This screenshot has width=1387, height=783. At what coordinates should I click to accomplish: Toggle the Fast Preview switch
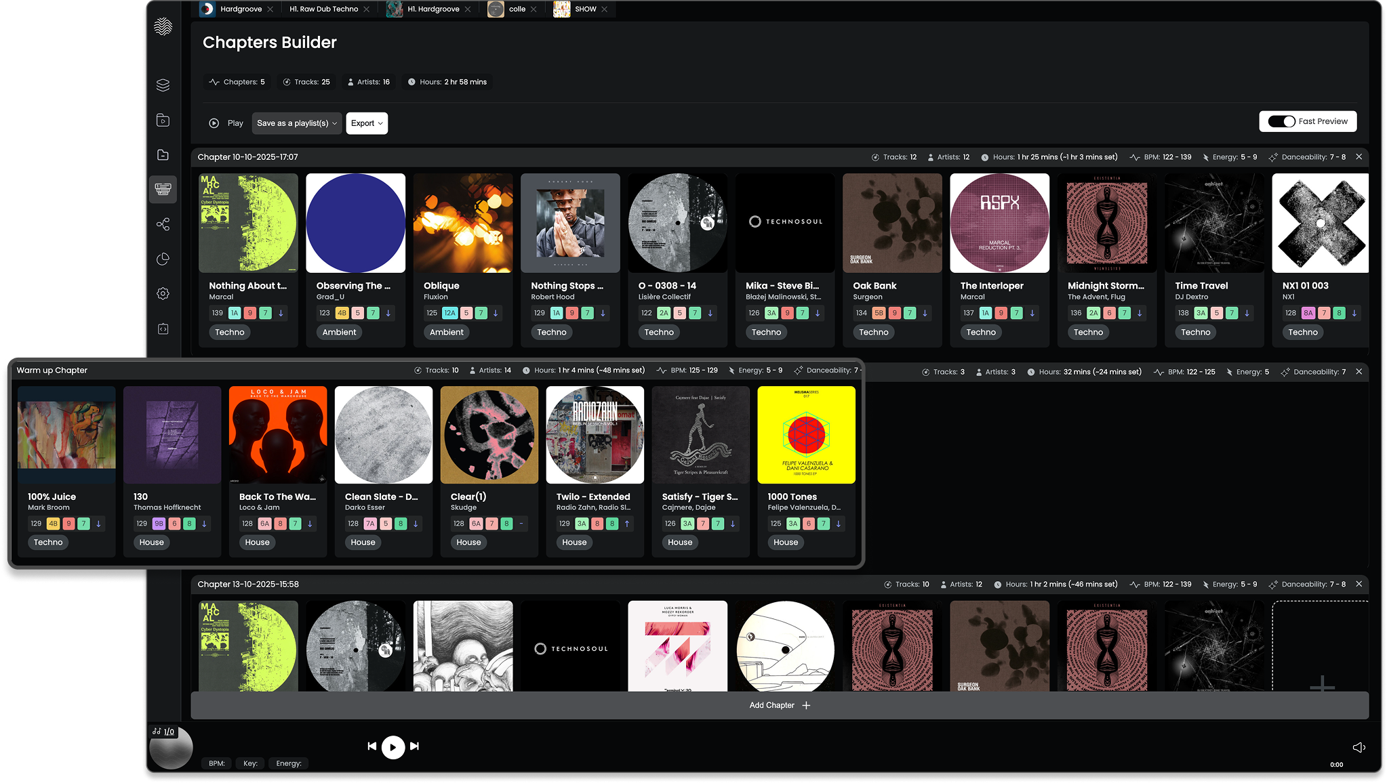click(1281, 121)
